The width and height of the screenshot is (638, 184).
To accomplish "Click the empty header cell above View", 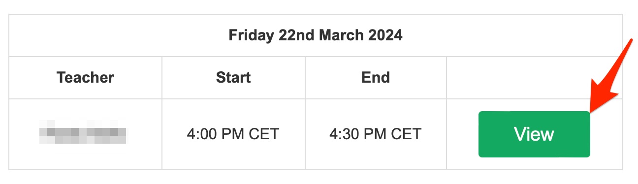I will coord(534,78).
